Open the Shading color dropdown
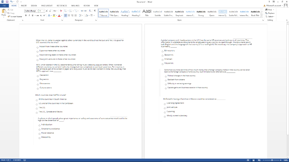The width and height of the screenshot is (289, 162). click(89, 15)
